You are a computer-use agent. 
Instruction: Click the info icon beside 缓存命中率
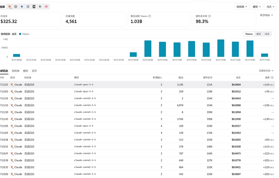[209, 16]
